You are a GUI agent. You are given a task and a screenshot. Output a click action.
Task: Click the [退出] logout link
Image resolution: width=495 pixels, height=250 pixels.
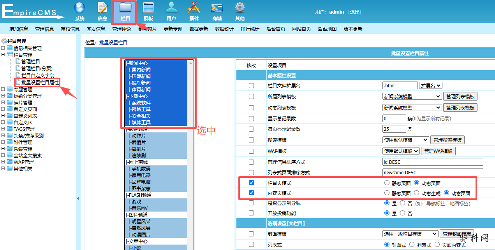point(355,12)
